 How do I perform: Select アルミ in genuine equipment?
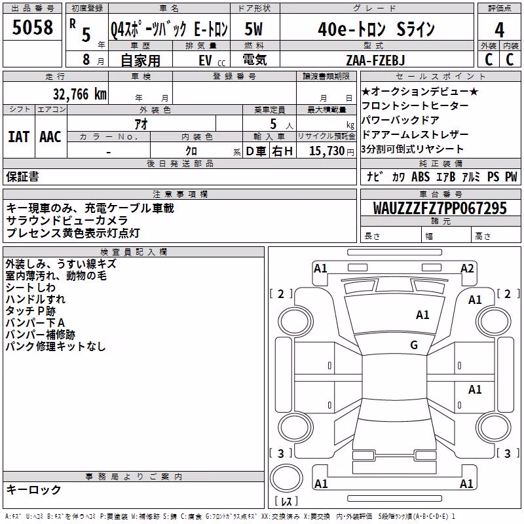click(471, 176)
